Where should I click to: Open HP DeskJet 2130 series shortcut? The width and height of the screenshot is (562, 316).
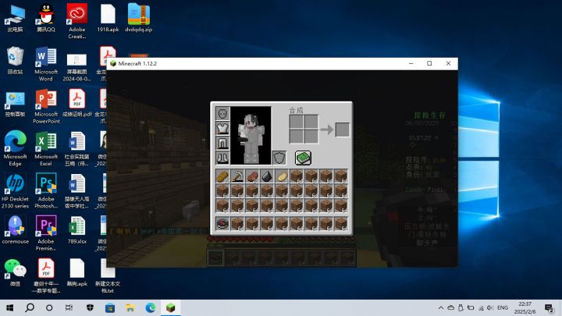coord(15,190)
